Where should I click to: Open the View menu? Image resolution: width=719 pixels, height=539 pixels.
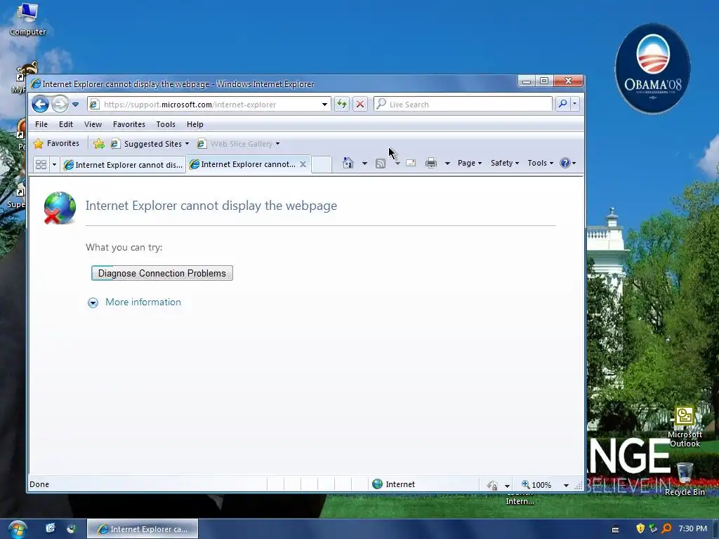[x=93, y=124]
